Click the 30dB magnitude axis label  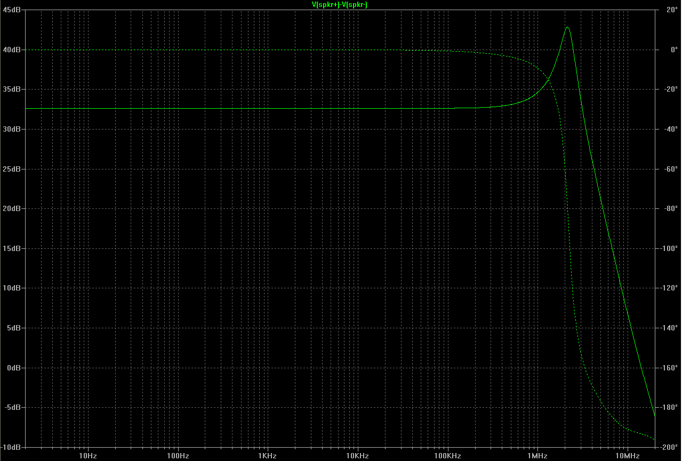12,129
